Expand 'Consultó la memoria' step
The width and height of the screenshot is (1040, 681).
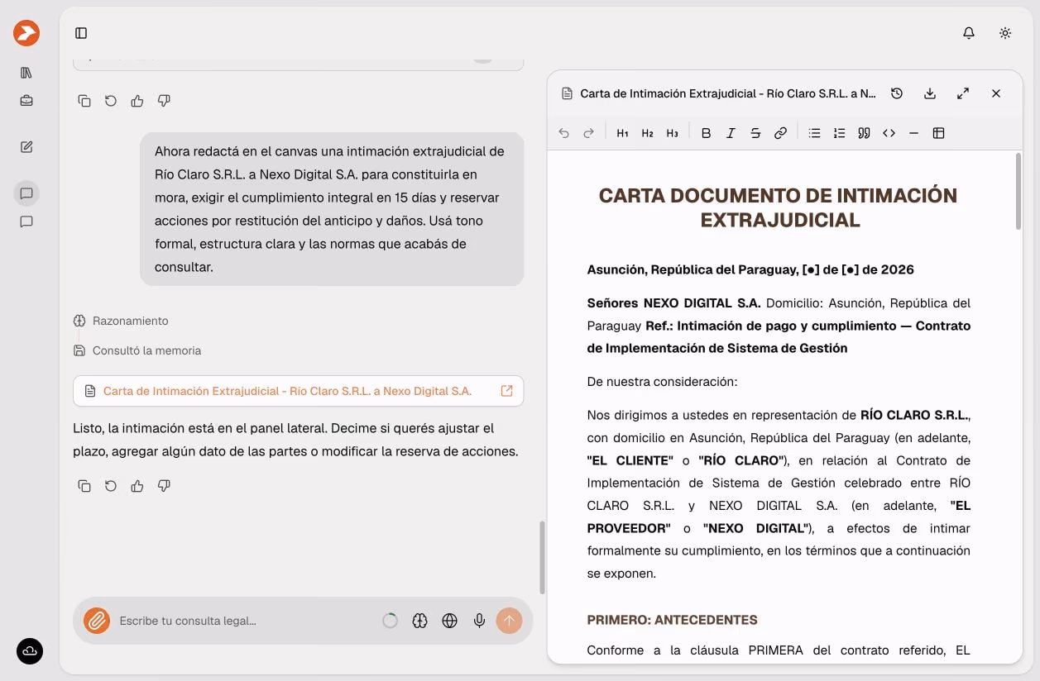click(137, 350)
